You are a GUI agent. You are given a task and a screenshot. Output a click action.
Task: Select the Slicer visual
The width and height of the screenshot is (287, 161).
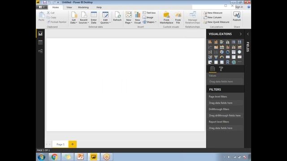[x=210, y=62]
